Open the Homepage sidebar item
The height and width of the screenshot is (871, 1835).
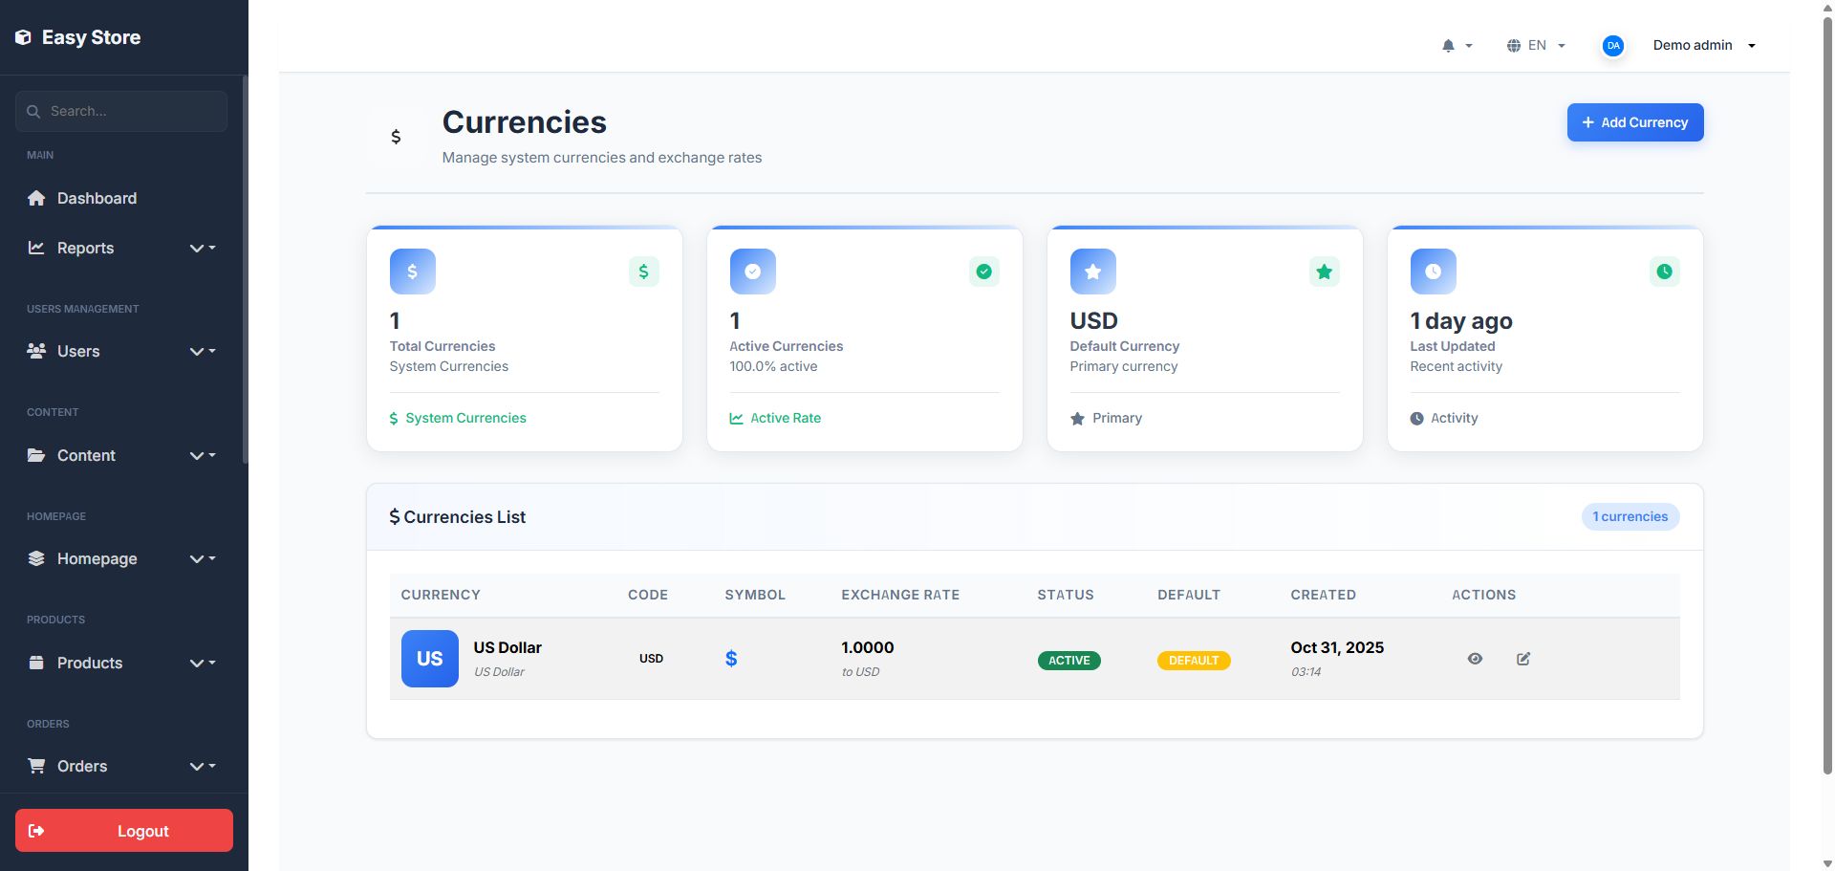click(x=121, y=558)
